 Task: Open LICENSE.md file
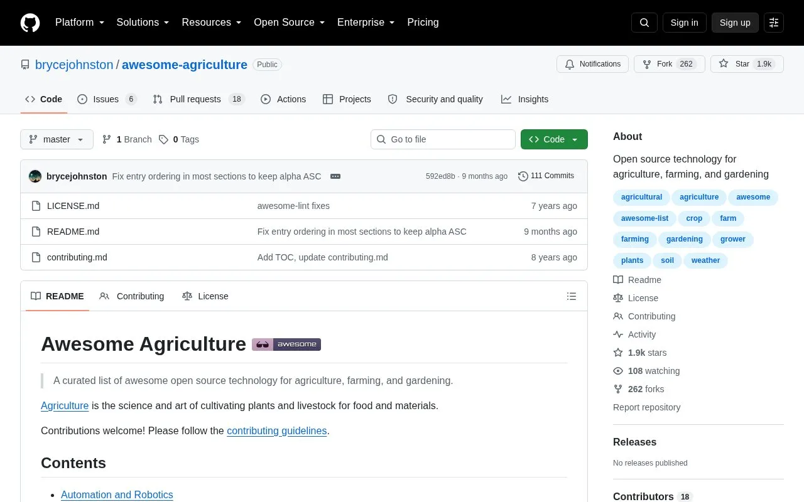pos(73,206)
